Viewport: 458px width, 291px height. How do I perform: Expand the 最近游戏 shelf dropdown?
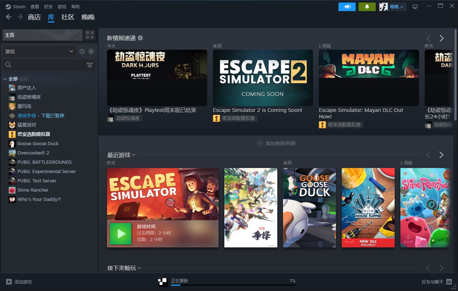click(133, 155)
